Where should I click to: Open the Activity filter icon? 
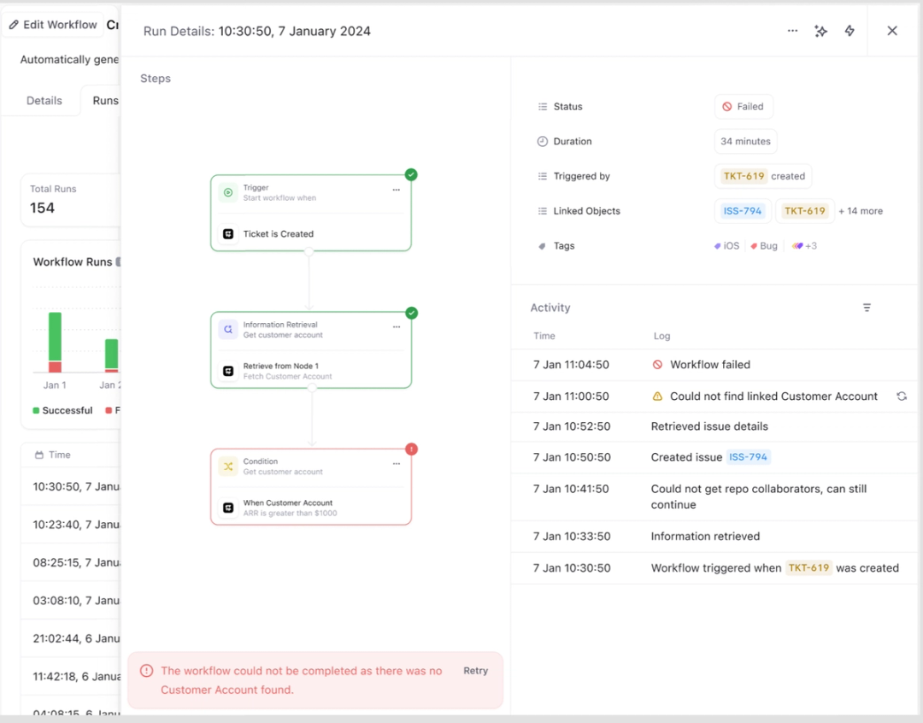[867, 308]
